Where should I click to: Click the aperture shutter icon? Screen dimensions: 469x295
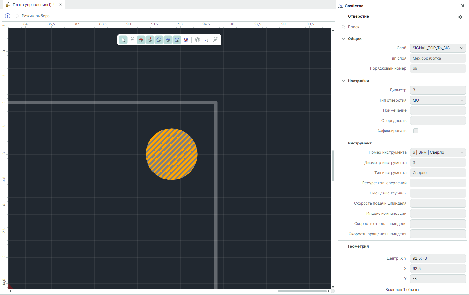pyautogui.click(x=198, y=40)
